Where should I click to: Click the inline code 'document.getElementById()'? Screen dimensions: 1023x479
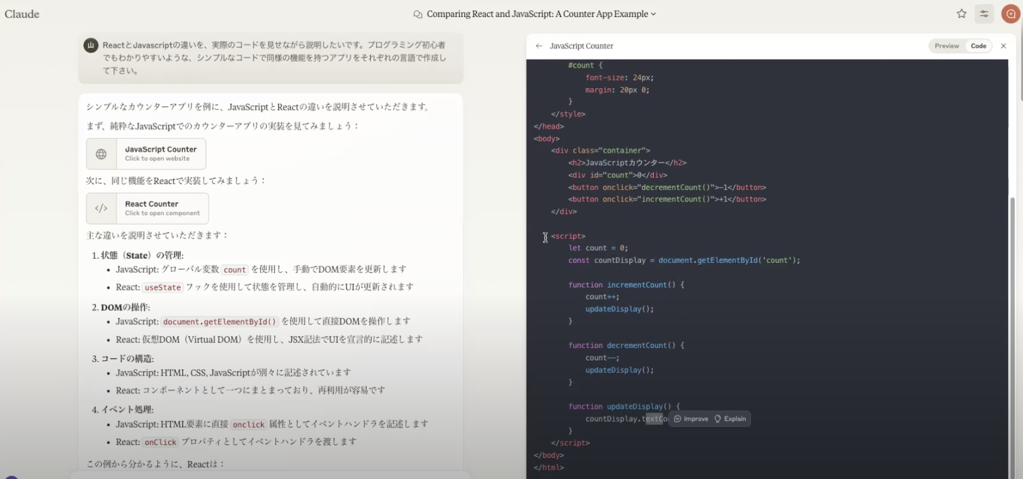point(220,322)
